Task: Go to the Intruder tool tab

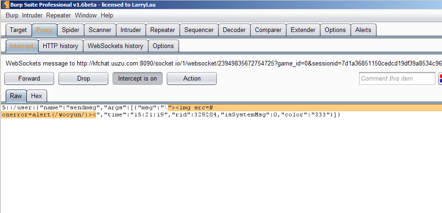Action: tap(131, 30)
